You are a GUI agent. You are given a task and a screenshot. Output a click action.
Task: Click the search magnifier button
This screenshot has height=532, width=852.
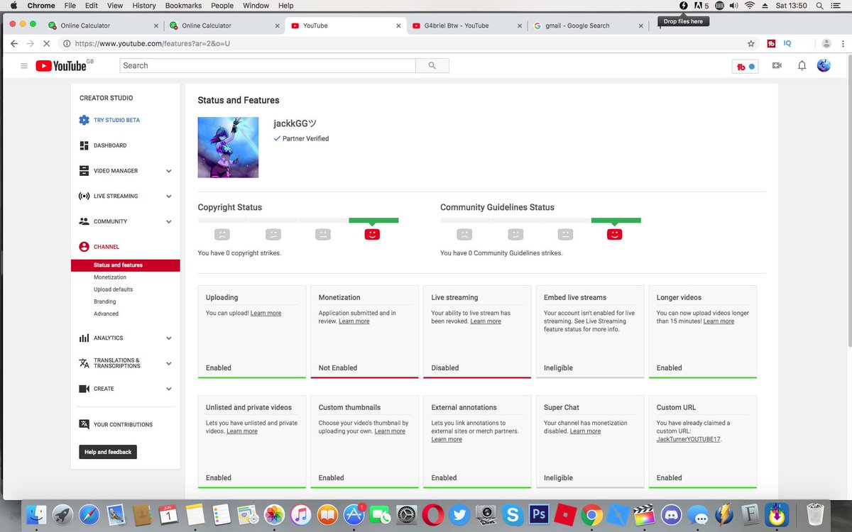pyautogui.click(x=432, y=65)
